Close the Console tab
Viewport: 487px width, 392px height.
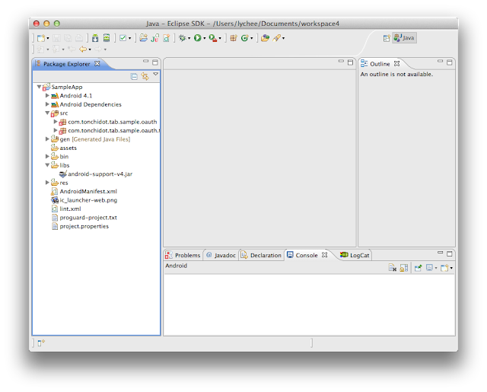click(325, 255)
